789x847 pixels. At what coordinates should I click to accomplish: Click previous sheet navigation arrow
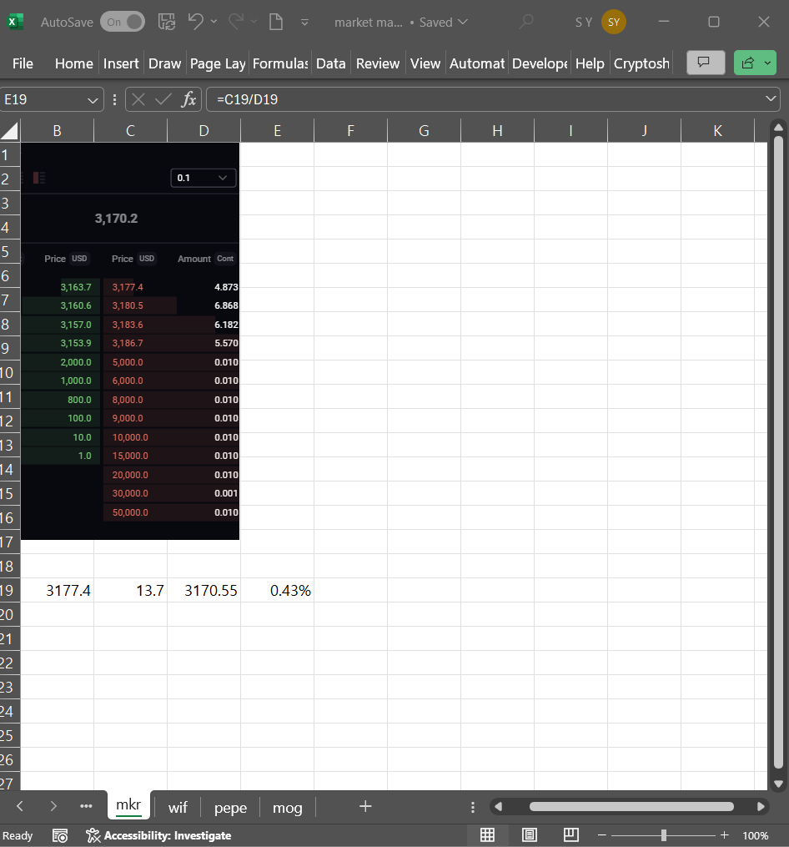coord(20,806)
